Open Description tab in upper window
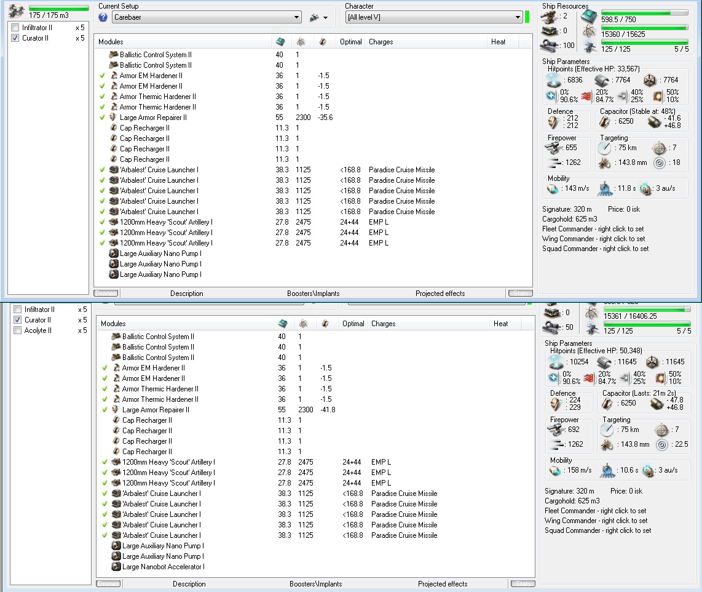The image size is (702, 592). (187, 294)
